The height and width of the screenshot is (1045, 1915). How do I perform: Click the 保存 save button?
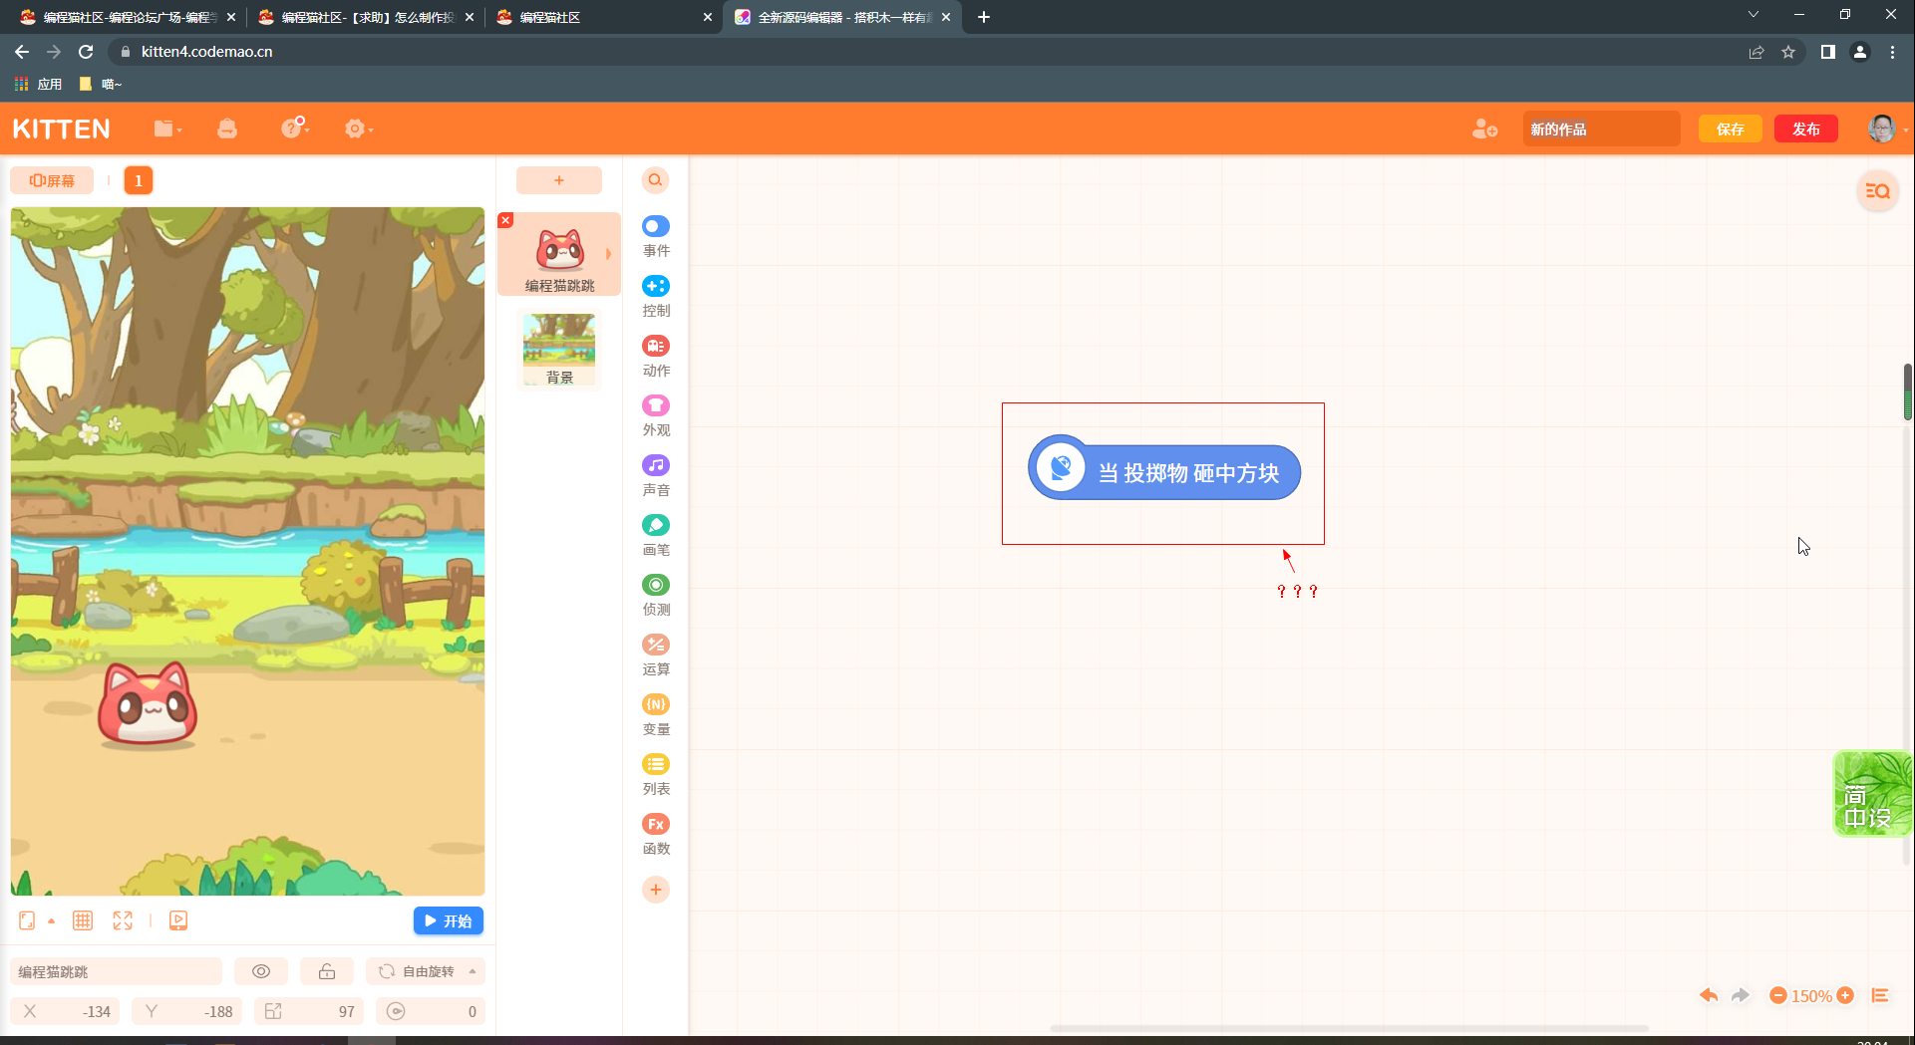[x=1731, y=130]
